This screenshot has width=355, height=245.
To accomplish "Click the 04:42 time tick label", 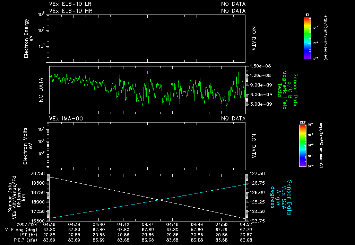I will click(x=123, y=225).
